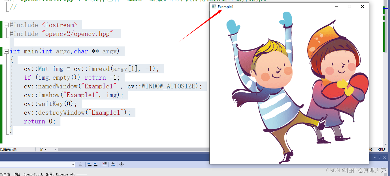The image size is (390, 176).
Task: Collapse the int main function block
Action: tap(6, 51)
